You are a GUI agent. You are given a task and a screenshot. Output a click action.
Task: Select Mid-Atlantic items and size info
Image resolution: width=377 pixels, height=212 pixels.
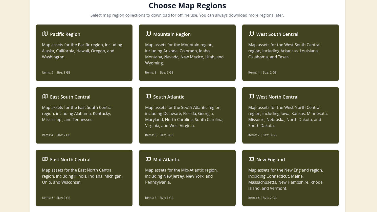159,198
